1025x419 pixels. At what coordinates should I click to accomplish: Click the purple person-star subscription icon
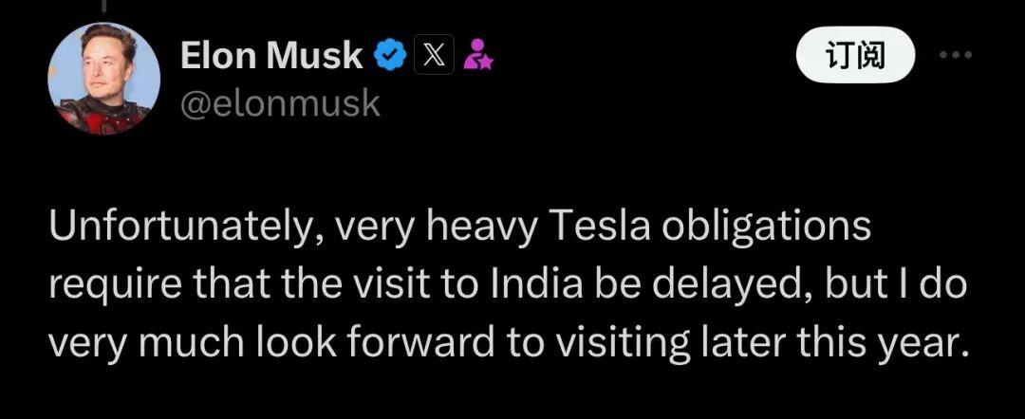click(x=476, y=58)
